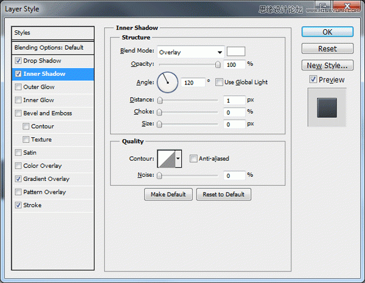
Task: Toggle the Drop Shadow checkbox
Action: 18,61
